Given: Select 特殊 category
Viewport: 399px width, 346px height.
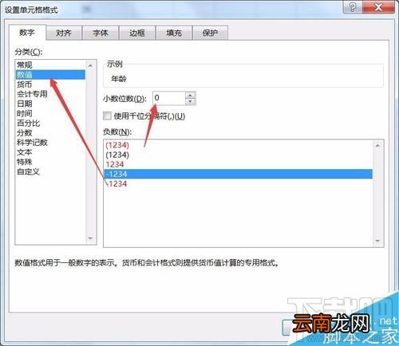Looking at the screenshot, I should pyautogui.click(x=50, y=162).
